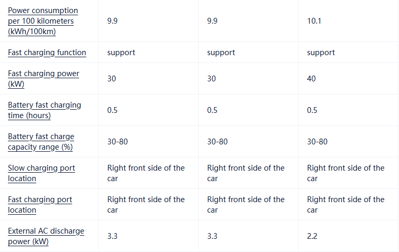
Task: Click the Fast charging function link
Action: 47,52
